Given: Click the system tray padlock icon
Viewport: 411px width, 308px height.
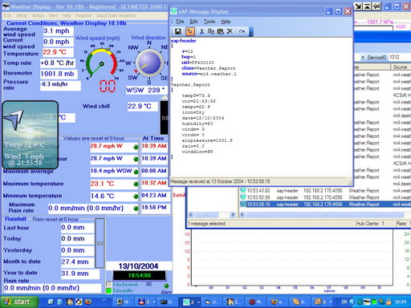Looking at the screenshot, I should (389, 302).
